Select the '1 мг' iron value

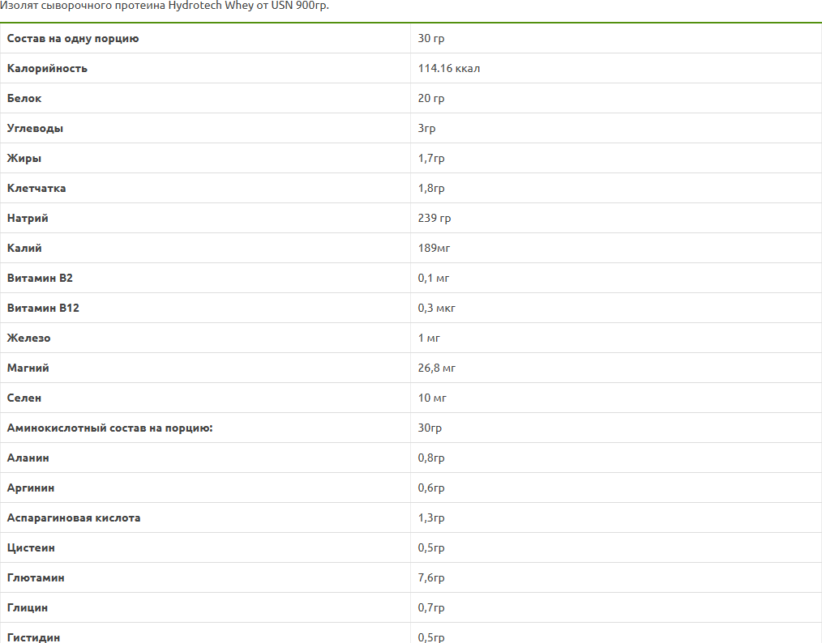point(429,339)
